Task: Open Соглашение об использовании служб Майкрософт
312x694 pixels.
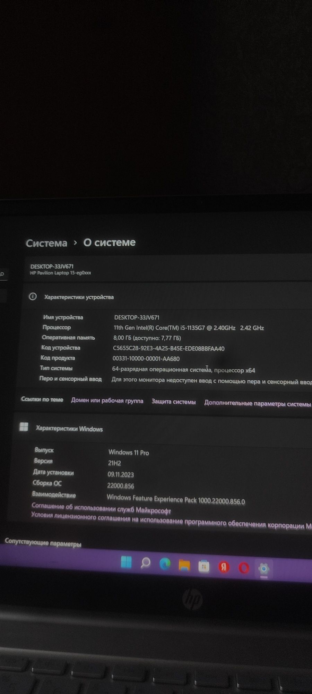Action: coord(101,508)
